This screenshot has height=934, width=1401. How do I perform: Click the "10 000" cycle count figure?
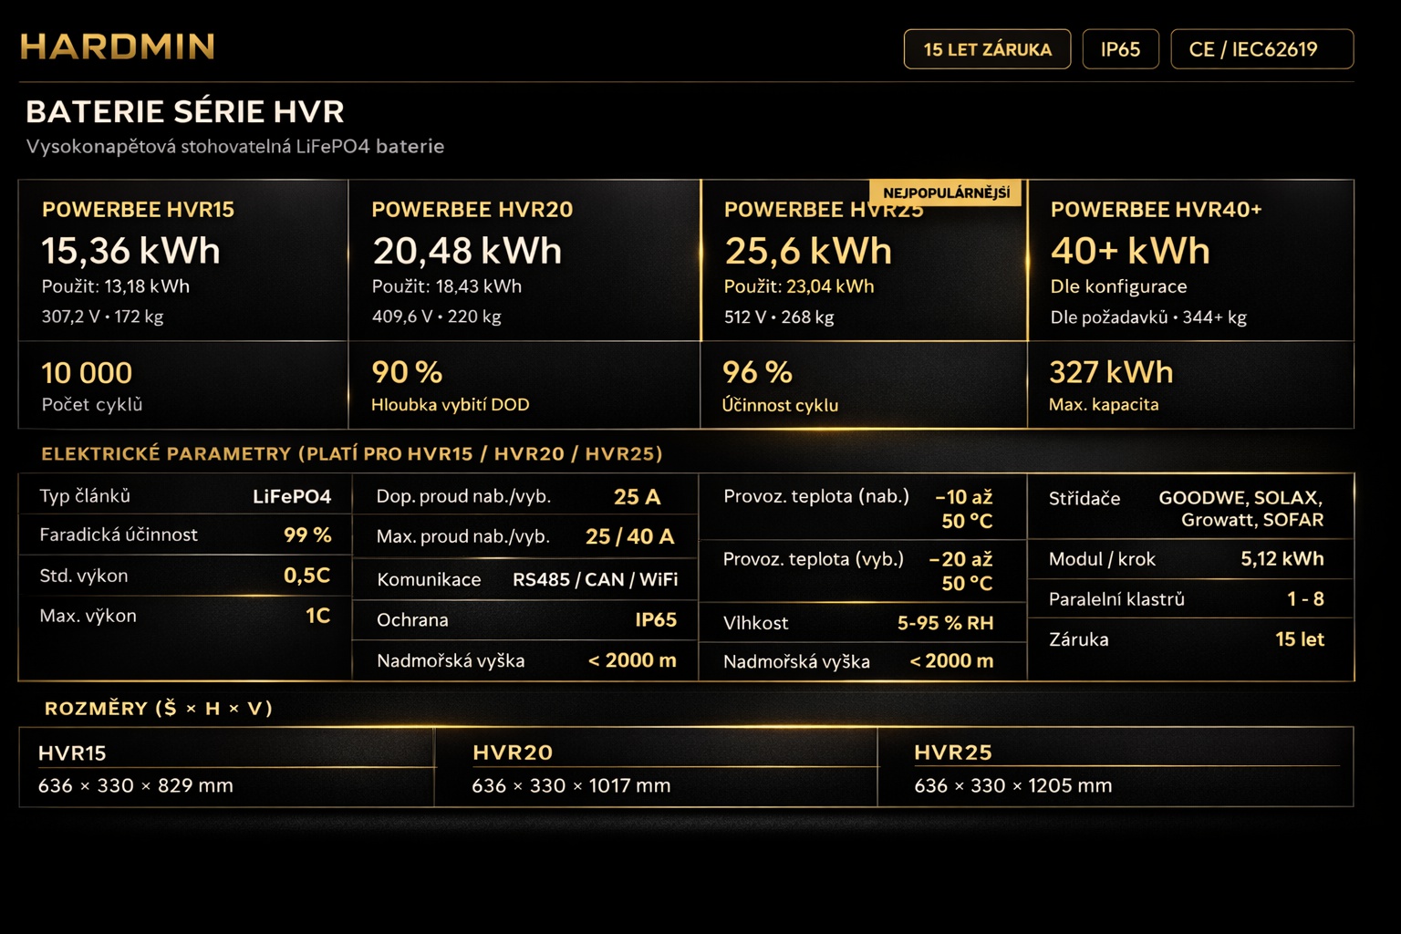coord(87,373)
